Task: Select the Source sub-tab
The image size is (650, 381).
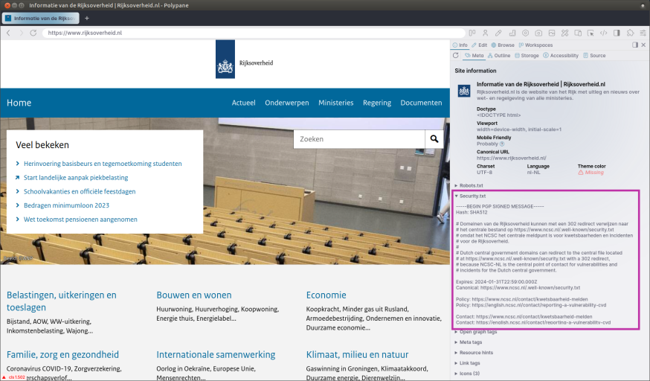Action: click(594, 55)
